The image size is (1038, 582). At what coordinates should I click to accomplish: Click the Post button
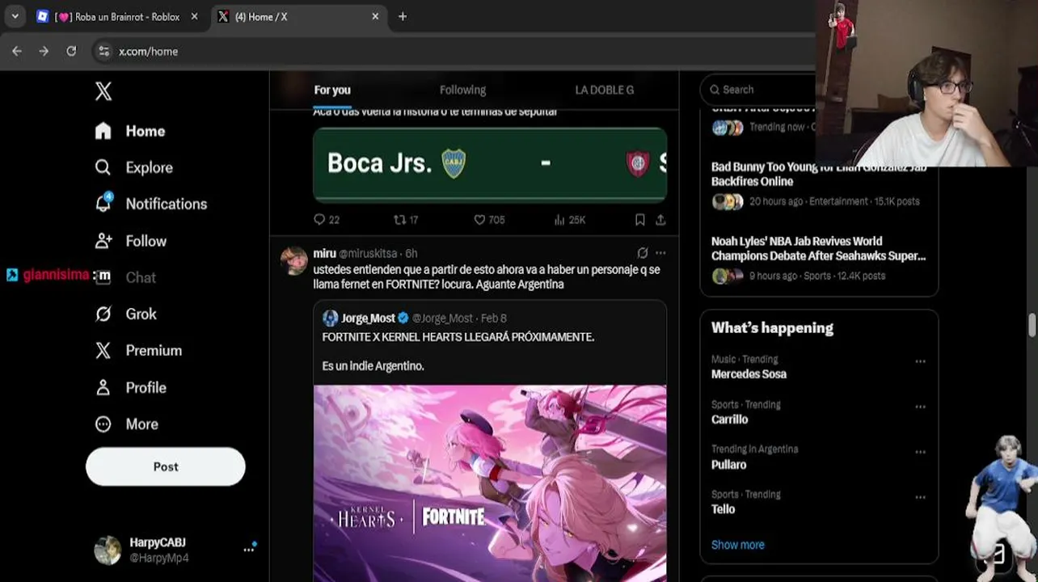166,466
